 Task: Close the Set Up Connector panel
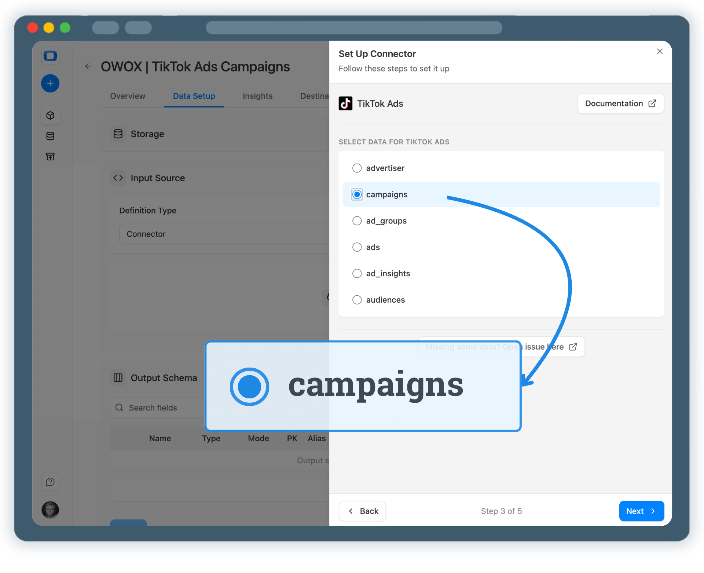(x=660, y=51)
